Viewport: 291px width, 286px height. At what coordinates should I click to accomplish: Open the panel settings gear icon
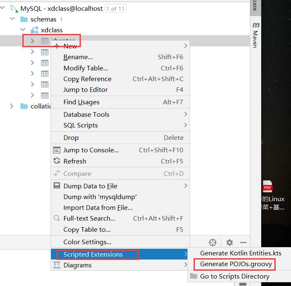click(230, 243)
